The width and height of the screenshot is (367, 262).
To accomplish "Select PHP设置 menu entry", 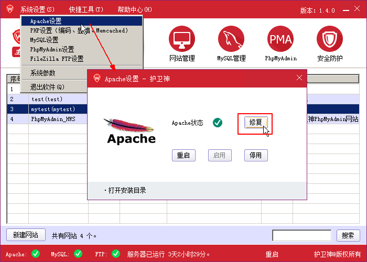I will point(82,30).
